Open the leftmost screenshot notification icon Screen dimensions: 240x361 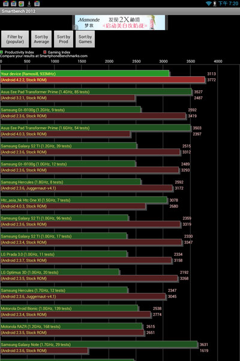click(6, 4)
